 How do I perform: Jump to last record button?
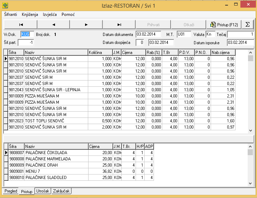click(x=119, y=25)
